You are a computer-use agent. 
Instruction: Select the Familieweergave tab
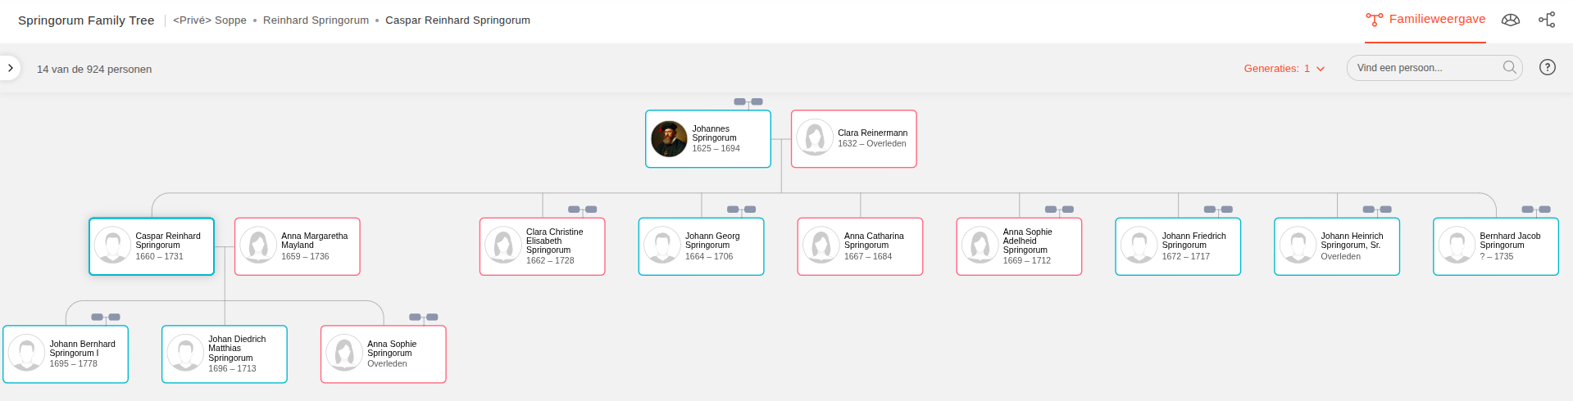1425,20
